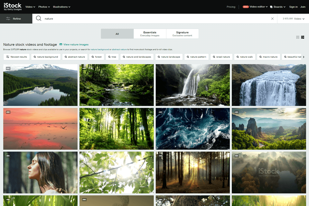309x206 pixels.
Task: Click the Newest results chip
Action: tap(16, 57)
